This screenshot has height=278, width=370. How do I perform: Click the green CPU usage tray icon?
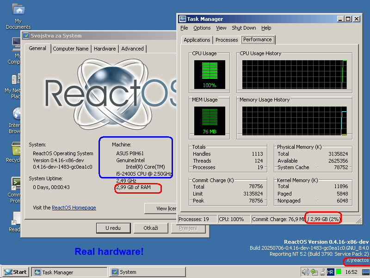[339, 272]
